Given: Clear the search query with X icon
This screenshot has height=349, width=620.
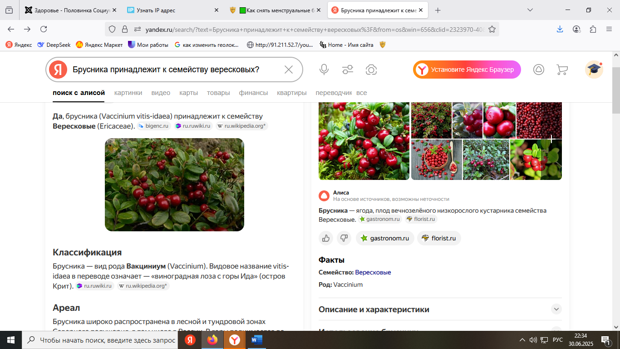Looking at the screenshot, I should (289, 70).
